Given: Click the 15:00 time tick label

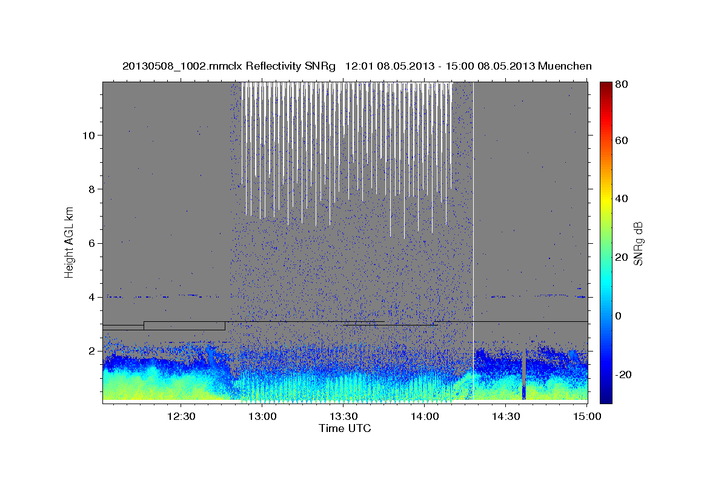Looking at the screenshot, I should click(x=587, y=416).
